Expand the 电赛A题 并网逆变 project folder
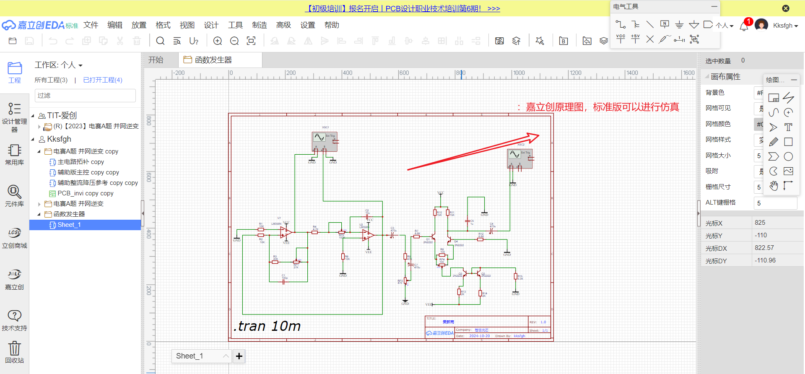805x374 pixels. tap(39, 204)
